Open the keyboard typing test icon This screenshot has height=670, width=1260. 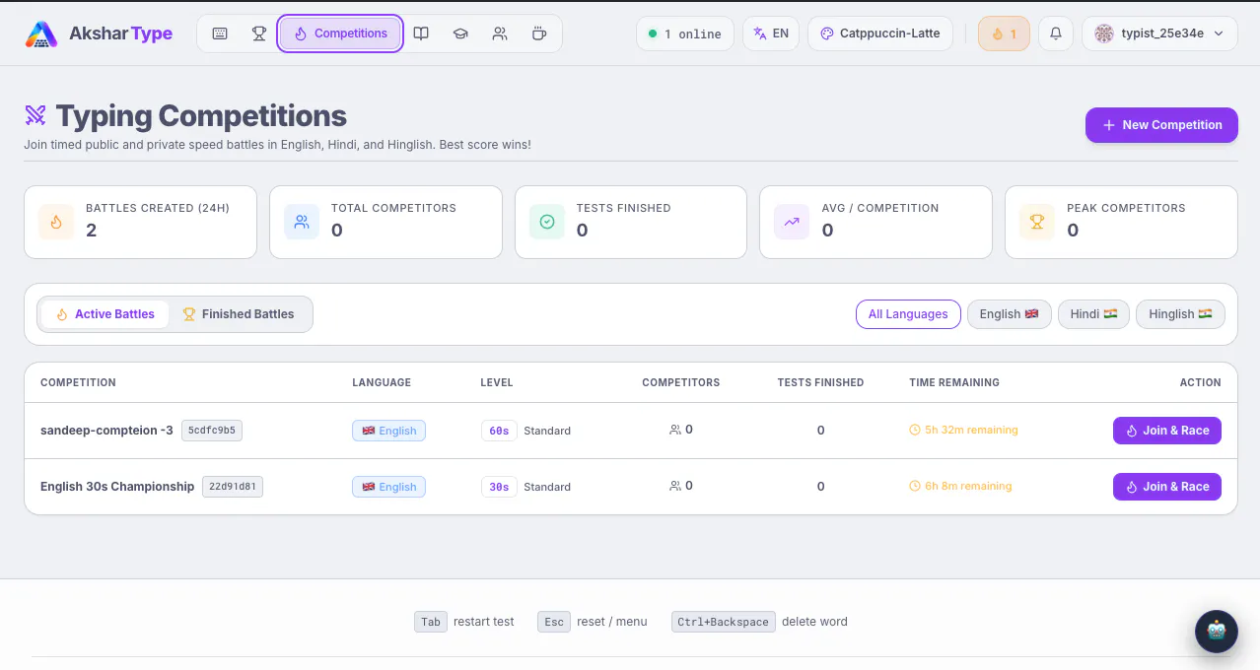pos(220,33)
